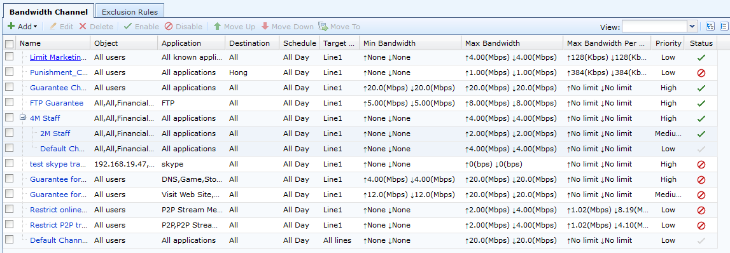This screenshot has height=253, width=730.
Task: Sort by the Min Bandwidth column header
Action: (410, 43)
